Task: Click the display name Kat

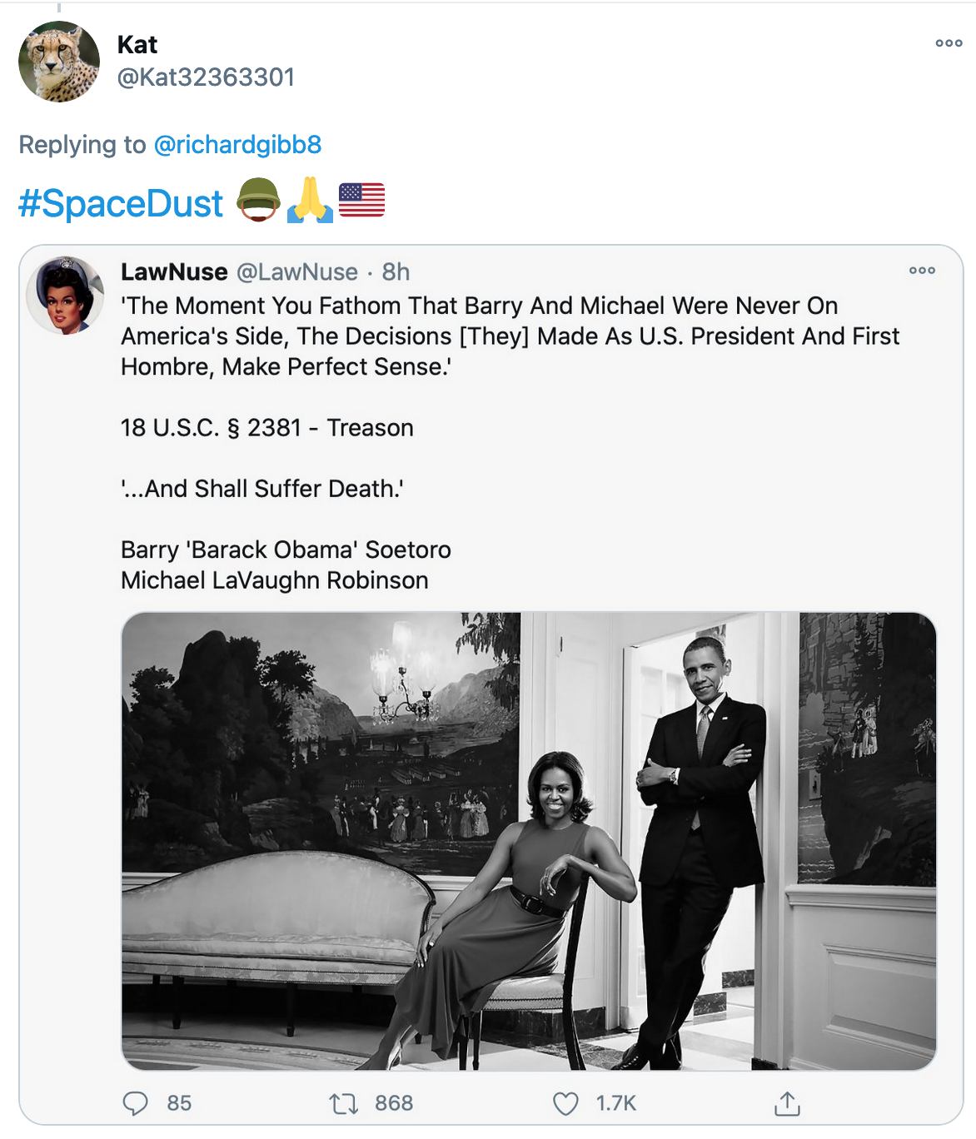Action: coord(137,44)
